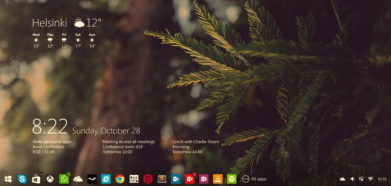Viewport: 391px width, 186px height.
Task: Launch Steam from the taskbar
Action: point(92,179)
